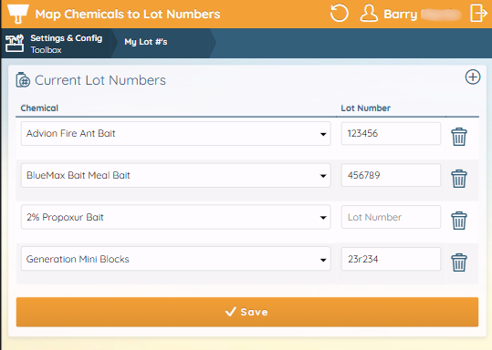The image size is (492, 350).
Task: Click the Chemical column header
Action: pyautogui.click(x=39, y=108)
